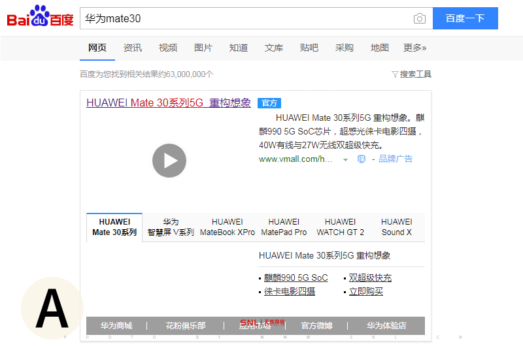
Task: Switch to the 资讯 tab
Action: pyautogui.click(x=133, y=48)
